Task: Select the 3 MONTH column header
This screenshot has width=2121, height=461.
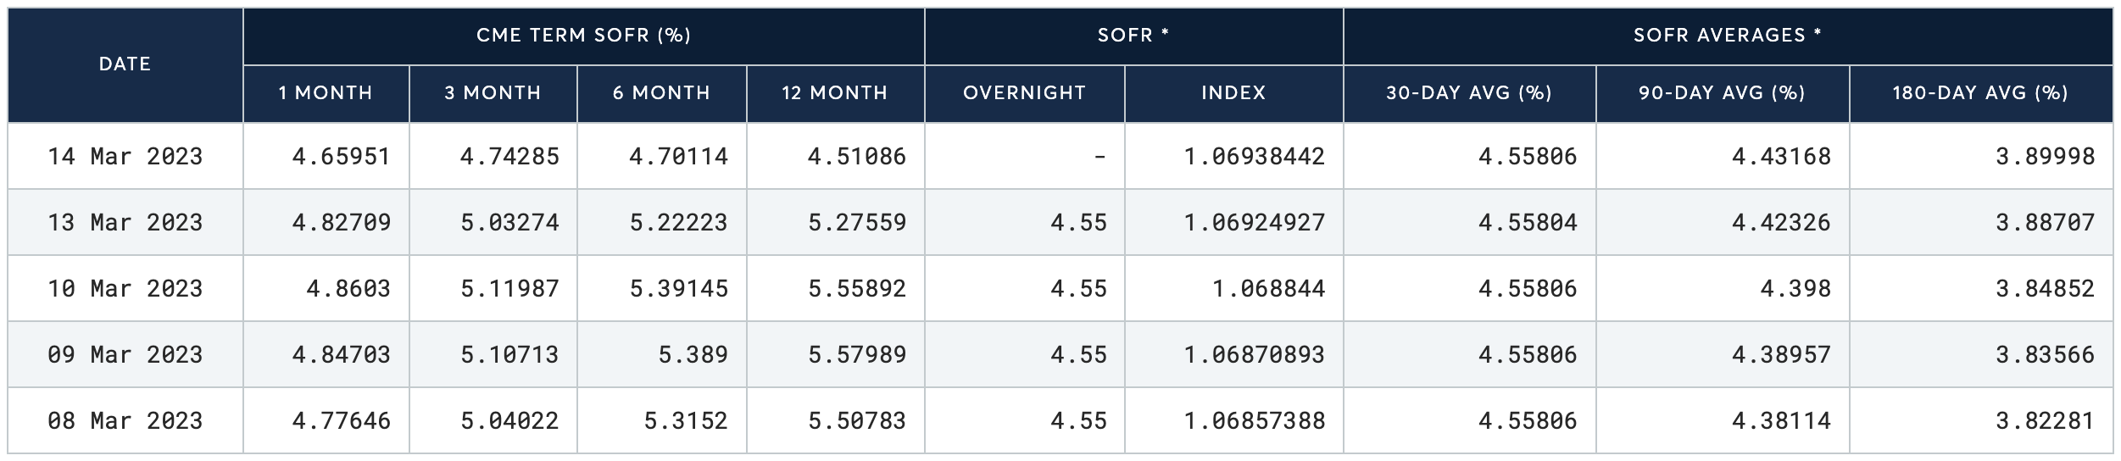Action: [493, 93]
